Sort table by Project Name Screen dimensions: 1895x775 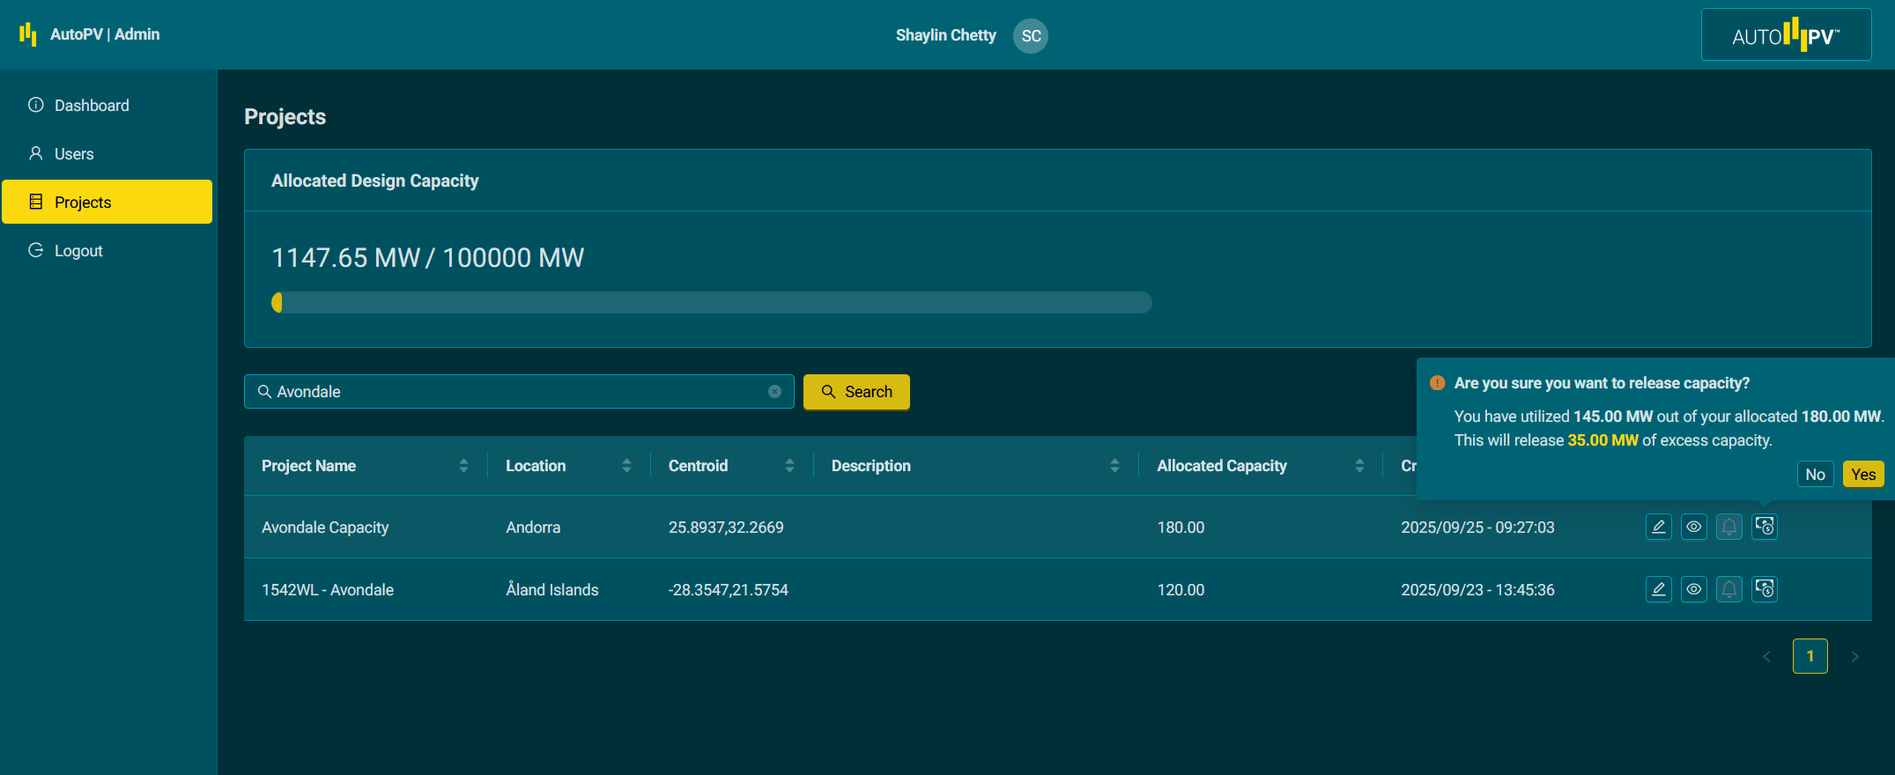463,466
